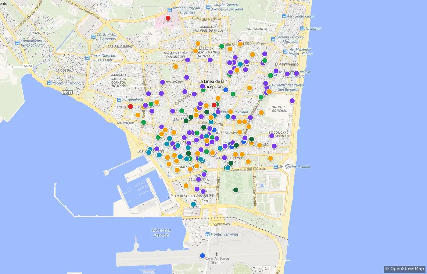Click the Frontier Terminus bus stop icon
The image size is (427, 274).
[208, 234]
